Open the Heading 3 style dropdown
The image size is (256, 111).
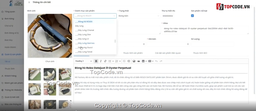point(84,61)
